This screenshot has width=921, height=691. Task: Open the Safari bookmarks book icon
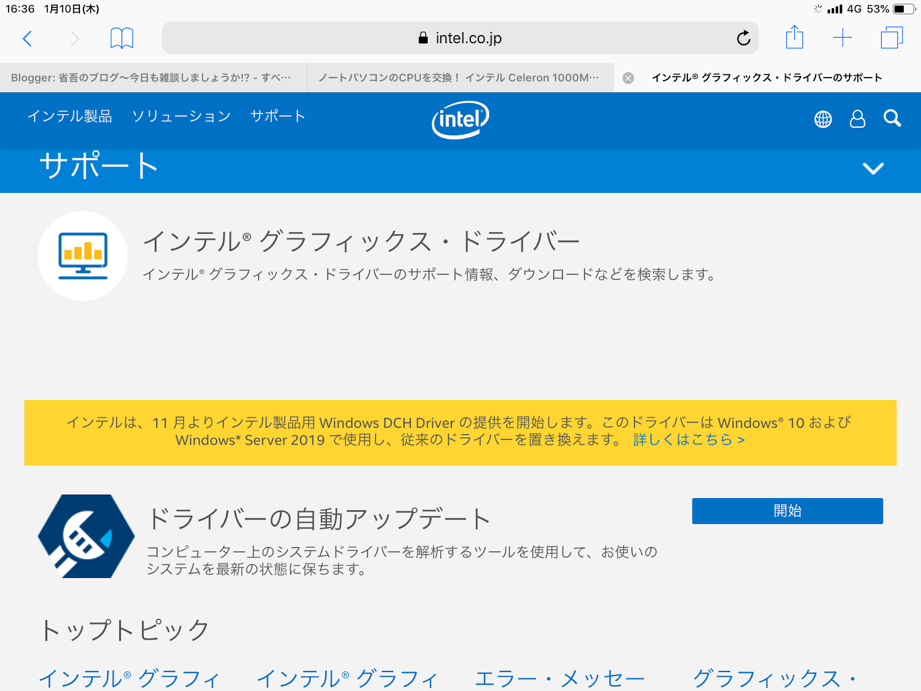tap(121, 39)
